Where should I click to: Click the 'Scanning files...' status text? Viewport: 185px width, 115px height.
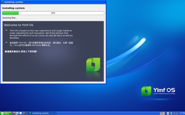10,18
